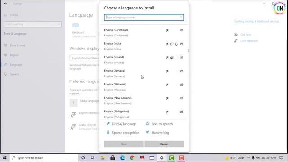Open Windows display language dropdown
288x162 pixels.
(x=85, y=58)
